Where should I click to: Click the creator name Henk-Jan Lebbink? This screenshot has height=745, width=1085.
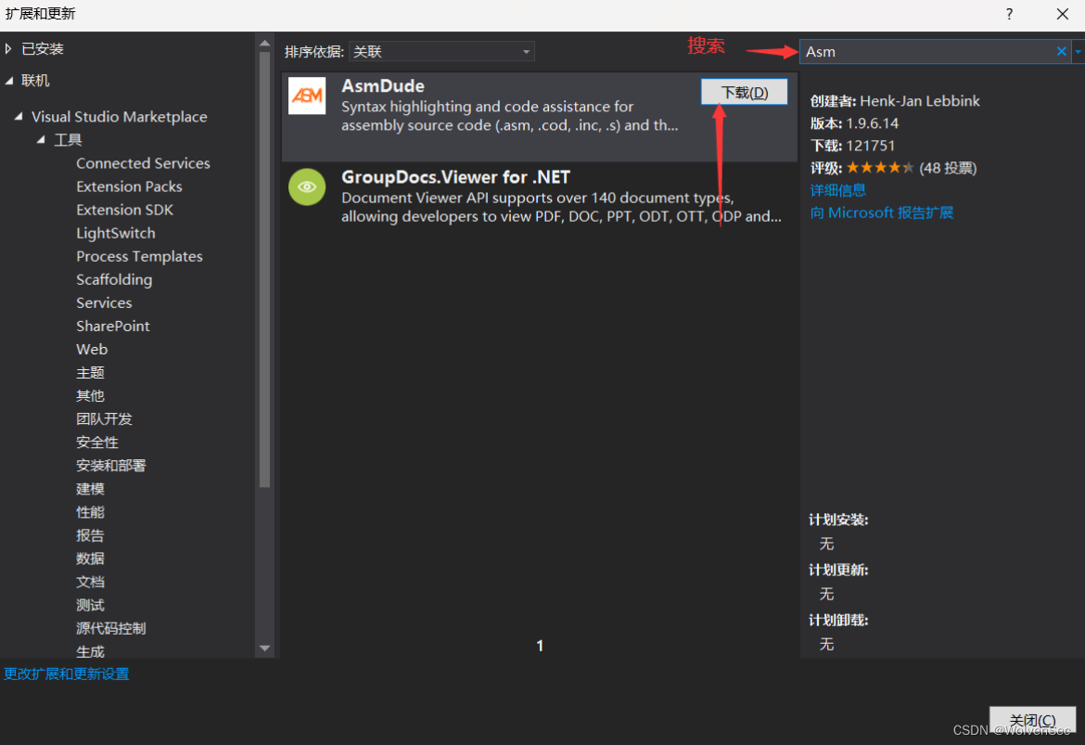pyautogui.click(x=920, y=101)
